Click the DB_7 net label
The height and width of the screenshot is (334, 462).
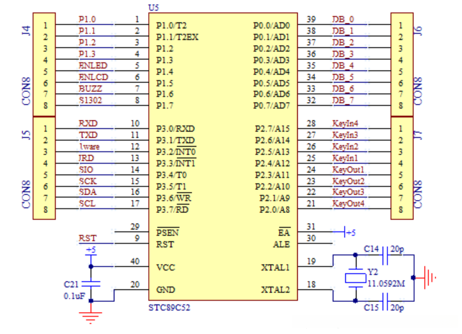pyautogui.click(x=343, y=100)
